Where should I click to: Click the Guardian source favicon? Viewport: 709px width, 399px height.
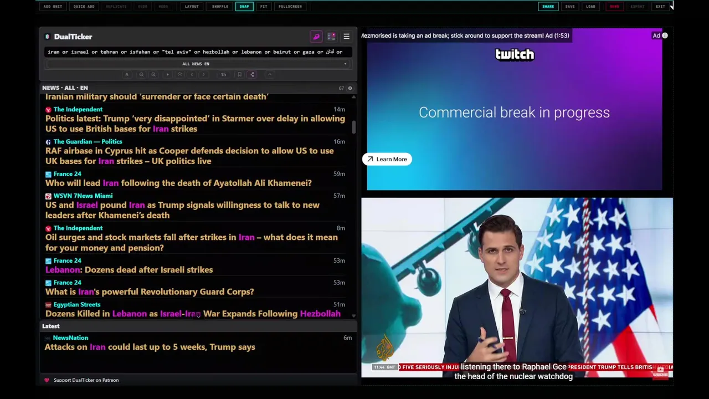48,142
